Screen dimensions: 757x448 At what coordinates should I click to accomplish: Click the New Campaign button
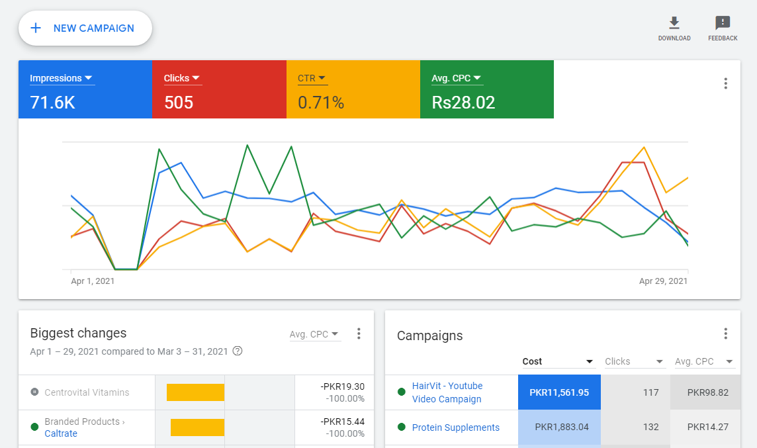[x=85, y=28]
